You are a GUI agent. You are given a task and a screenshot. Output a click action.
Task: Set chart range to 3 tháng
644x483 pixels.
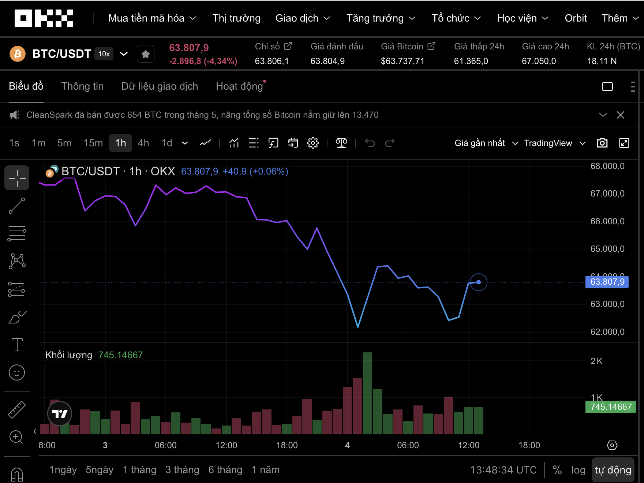coord(182,470)
